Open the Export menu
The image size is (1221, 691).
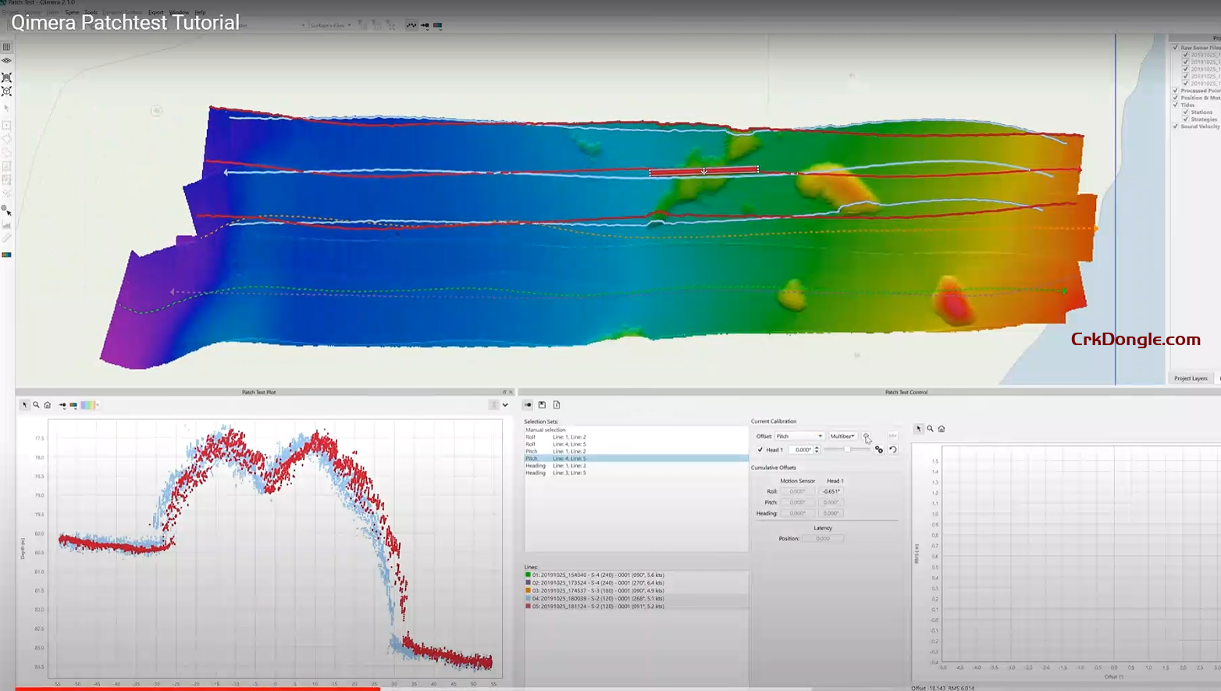point(155,12)
